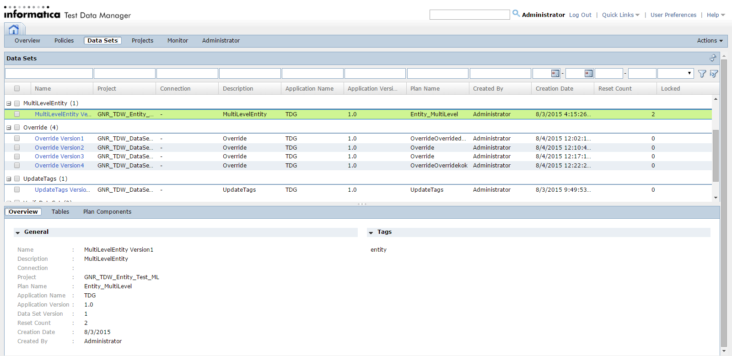Check the Override Version4 row checkbox
Image resolution: width=732 pixels, height=356 pixels.
17,166
